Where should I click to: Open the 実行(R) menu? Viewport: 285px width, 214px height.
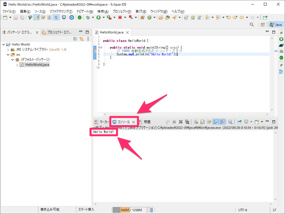[141, 12]
